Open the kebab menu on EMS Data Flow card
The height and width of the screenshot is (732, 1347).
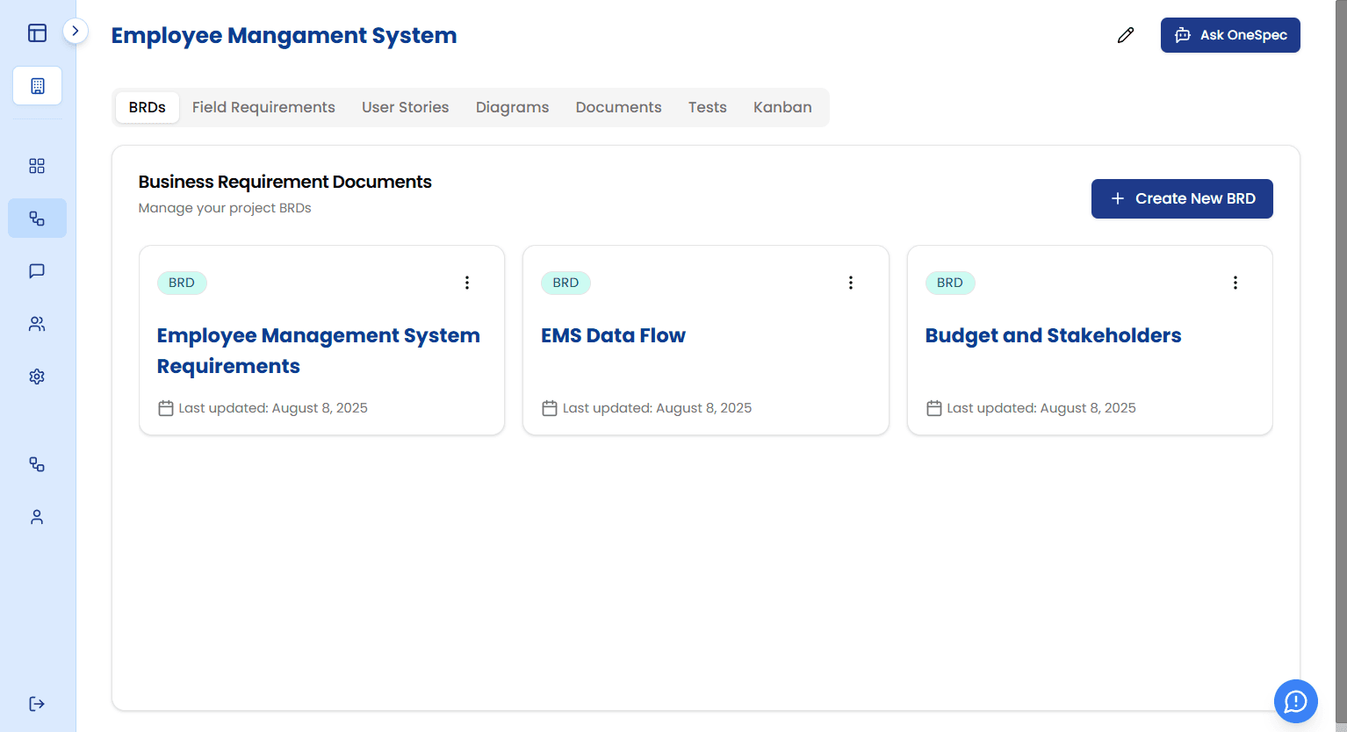[851, 283]
